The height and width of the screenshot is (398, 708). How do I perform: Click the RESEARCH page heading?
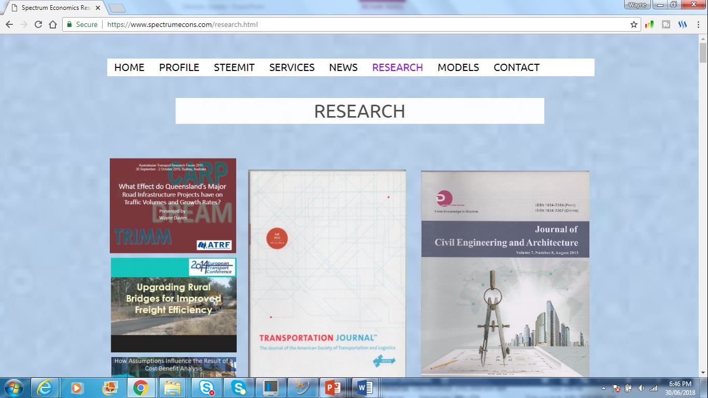pos(360,111)
